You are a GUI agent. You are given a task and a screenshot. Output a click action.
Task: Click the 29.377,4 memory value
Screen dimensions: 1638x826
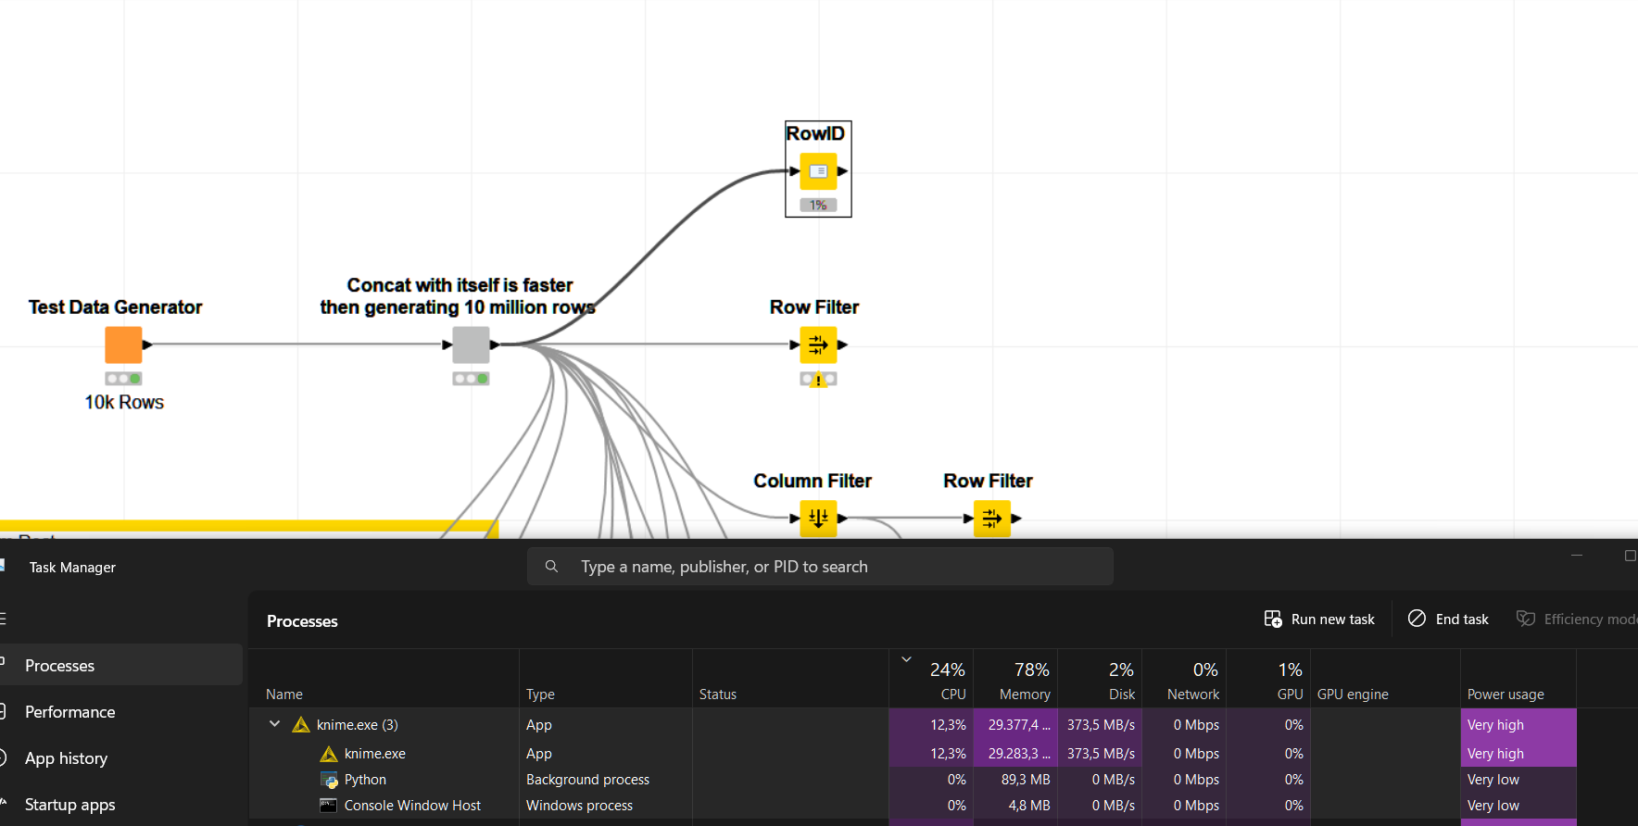[1019, 724]
